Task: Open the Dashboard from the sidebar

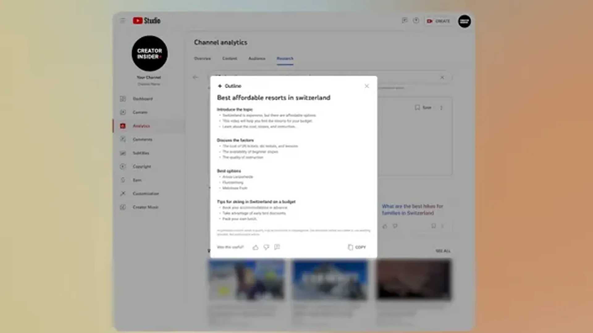Action: tap(142, 99)
